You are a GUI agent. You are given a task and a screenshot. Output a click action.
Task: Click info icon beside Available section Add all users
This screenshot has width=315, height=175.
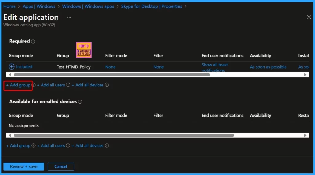point(68,145)
